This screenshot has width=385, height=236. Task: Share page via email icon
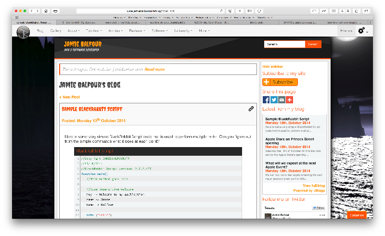(282, 99)
